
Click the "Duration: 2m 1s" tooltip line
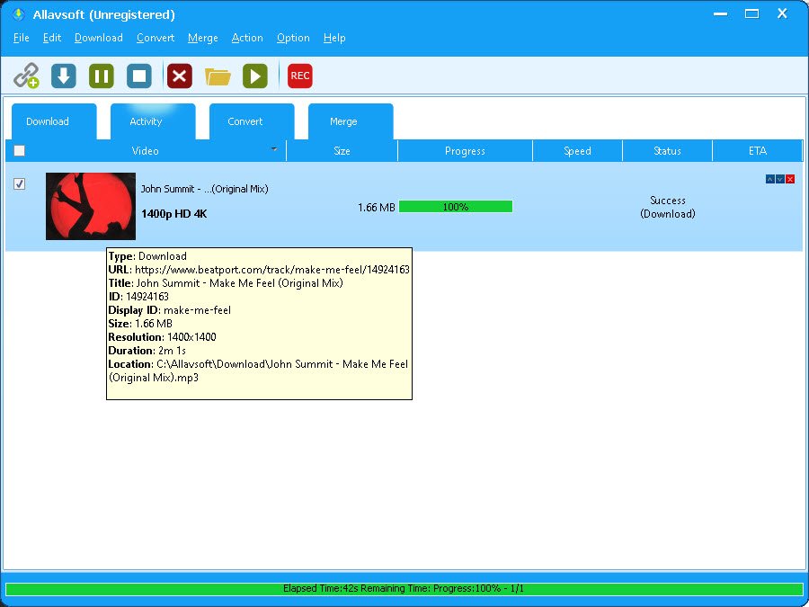coord(147,351)
